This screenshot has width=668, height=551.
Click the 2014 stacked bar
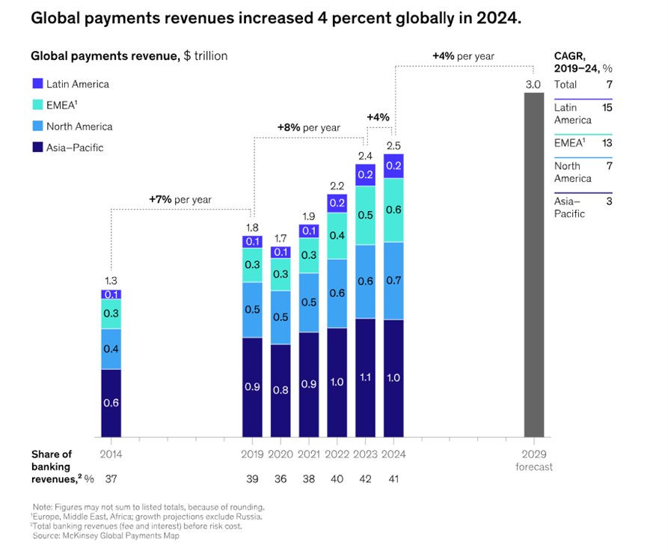(111, 359)
